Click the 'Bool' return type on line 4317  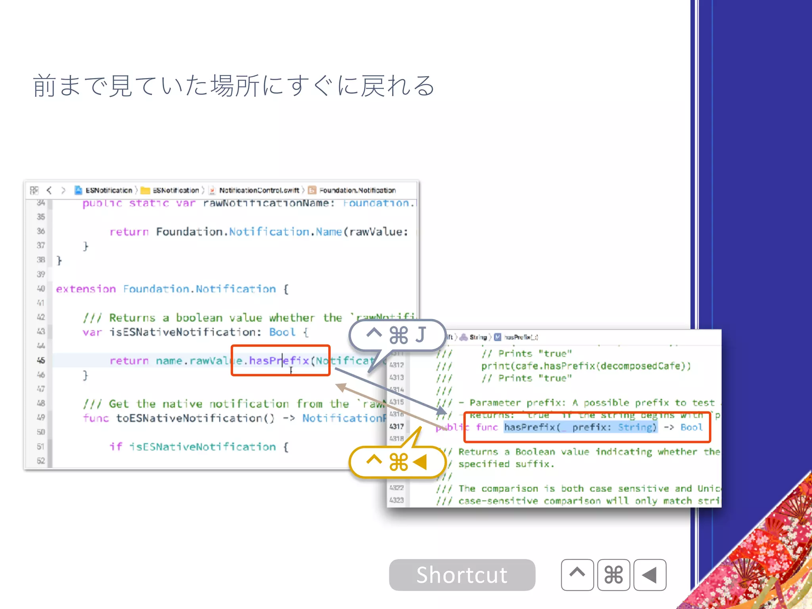click(691, 427)
